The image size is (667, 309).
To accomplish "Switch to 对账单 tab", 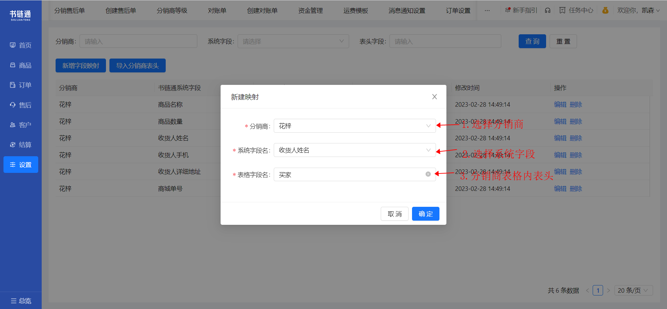I will point(217,11).
